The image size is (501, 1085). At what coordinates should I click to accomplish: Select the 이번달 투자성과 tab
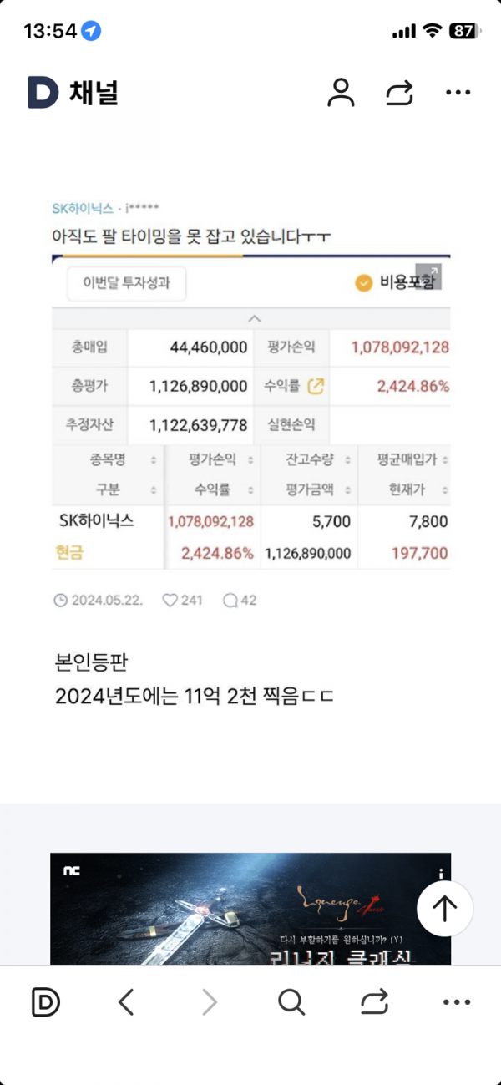126,283
